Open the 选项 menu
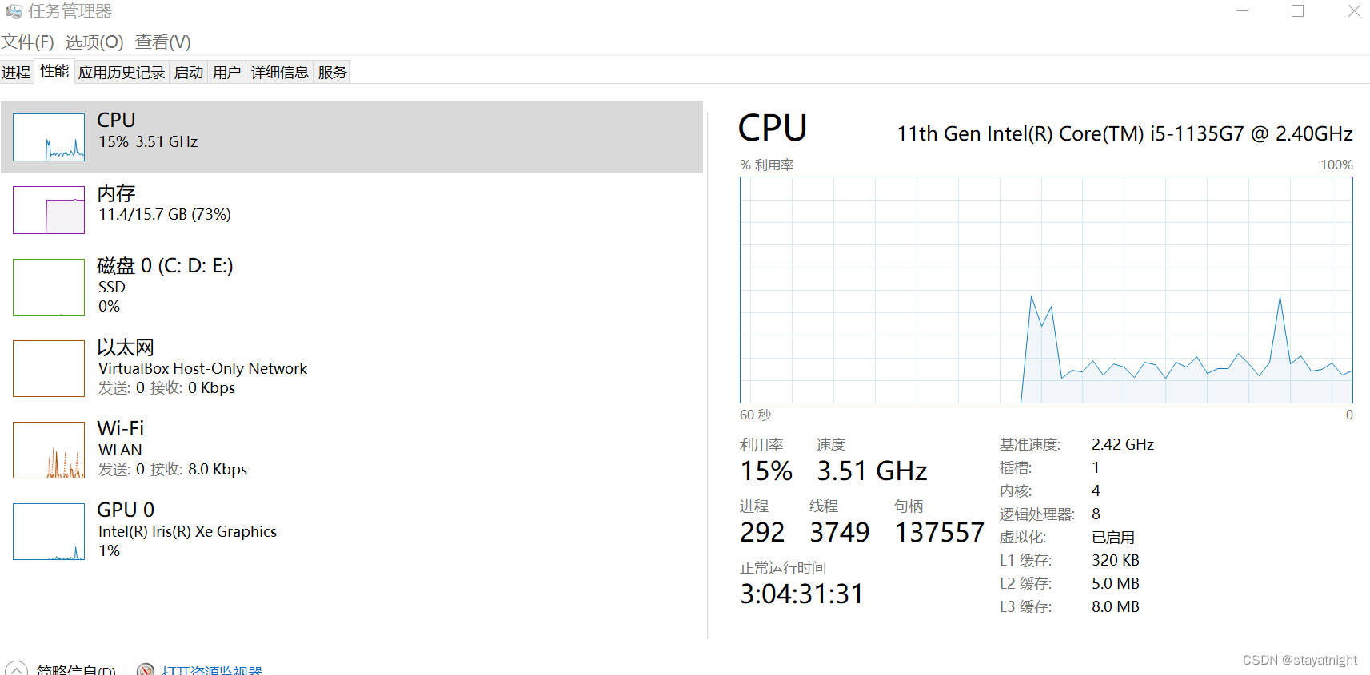The height and width of the screenshot is (675, 1370). (94, 41)
